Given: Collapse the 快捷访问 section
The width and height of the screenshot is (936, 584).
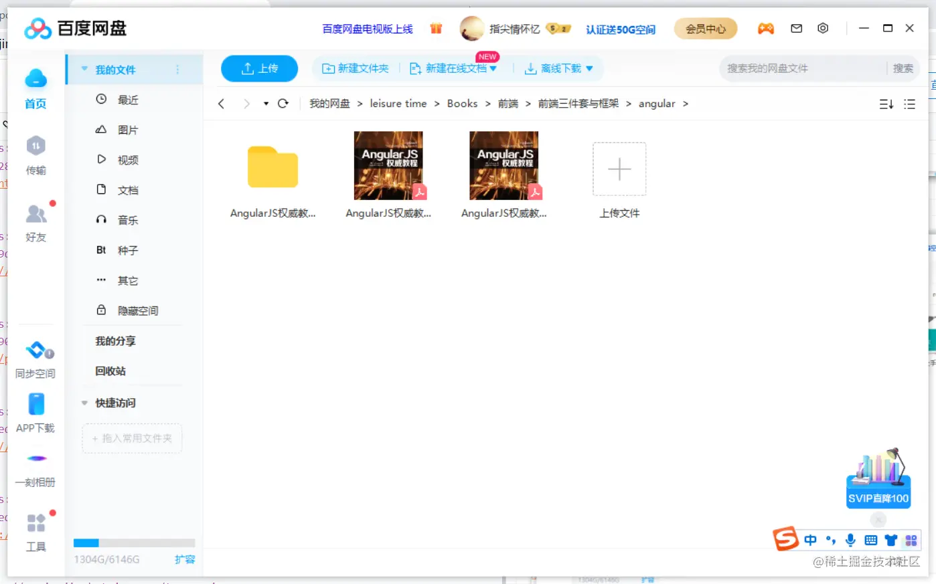Looking at the screenshot, I should (84, 403).
